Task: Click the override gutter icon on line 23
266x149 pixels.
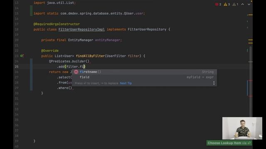Action: pyautogui.click(x=22, y=56)
